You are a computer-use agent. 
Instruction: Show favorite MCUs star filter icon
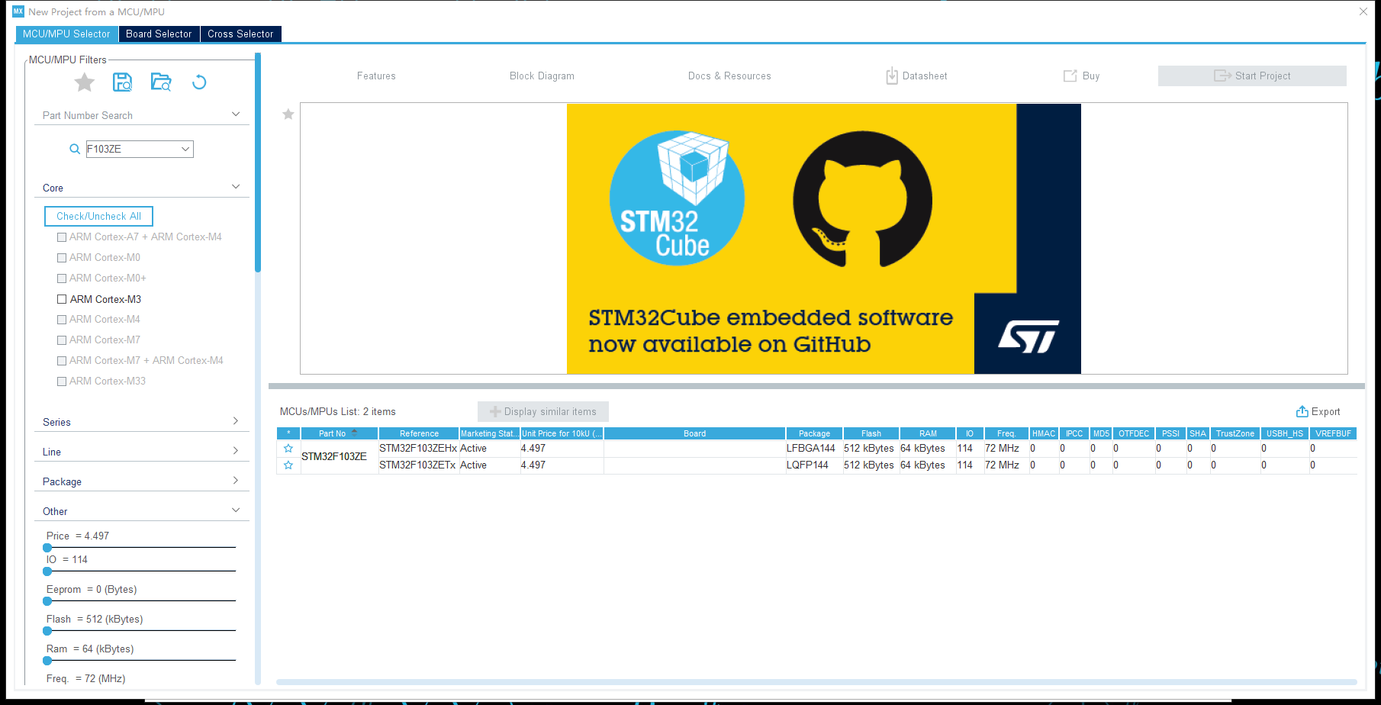85,82
